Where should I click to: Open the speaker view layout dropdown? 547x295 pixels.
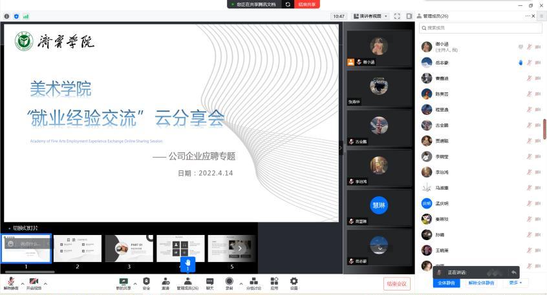click(x=371, y=16)
